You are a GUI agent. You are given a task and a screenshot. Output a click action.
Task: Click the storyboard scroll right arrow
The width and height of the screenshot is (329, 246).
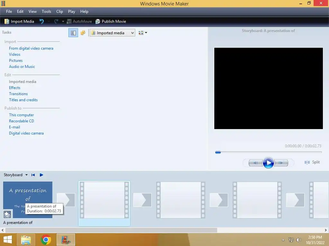click(326, 230)
